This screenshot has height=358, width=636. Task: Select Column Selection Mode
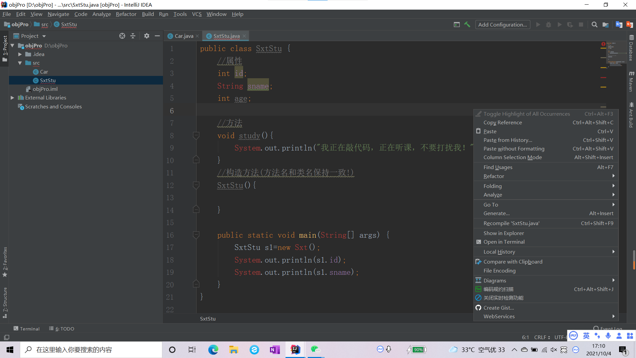pos(546,157)
